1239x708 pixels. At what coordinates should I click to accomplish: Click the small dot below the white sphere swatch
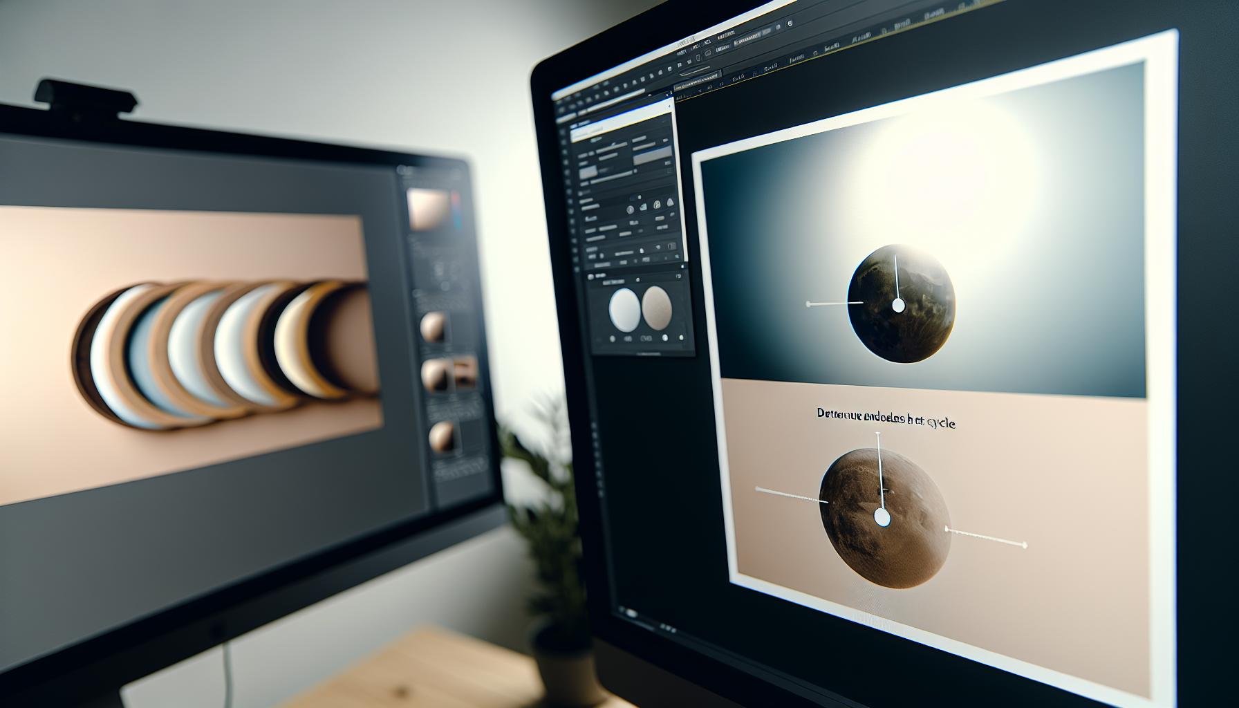pos(613,339)
